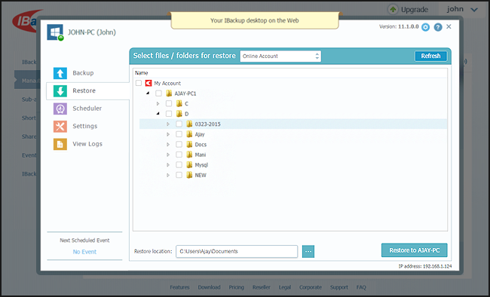The image size is (490, 297).
Task: Check the NEW folder checkbox
Action: click(179, 175)
